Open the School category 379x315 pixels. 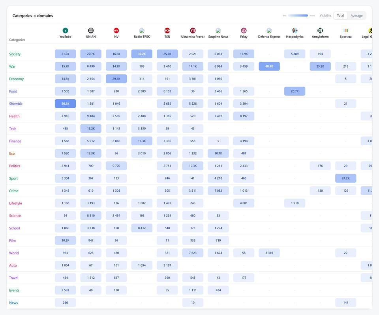(15, 228)
